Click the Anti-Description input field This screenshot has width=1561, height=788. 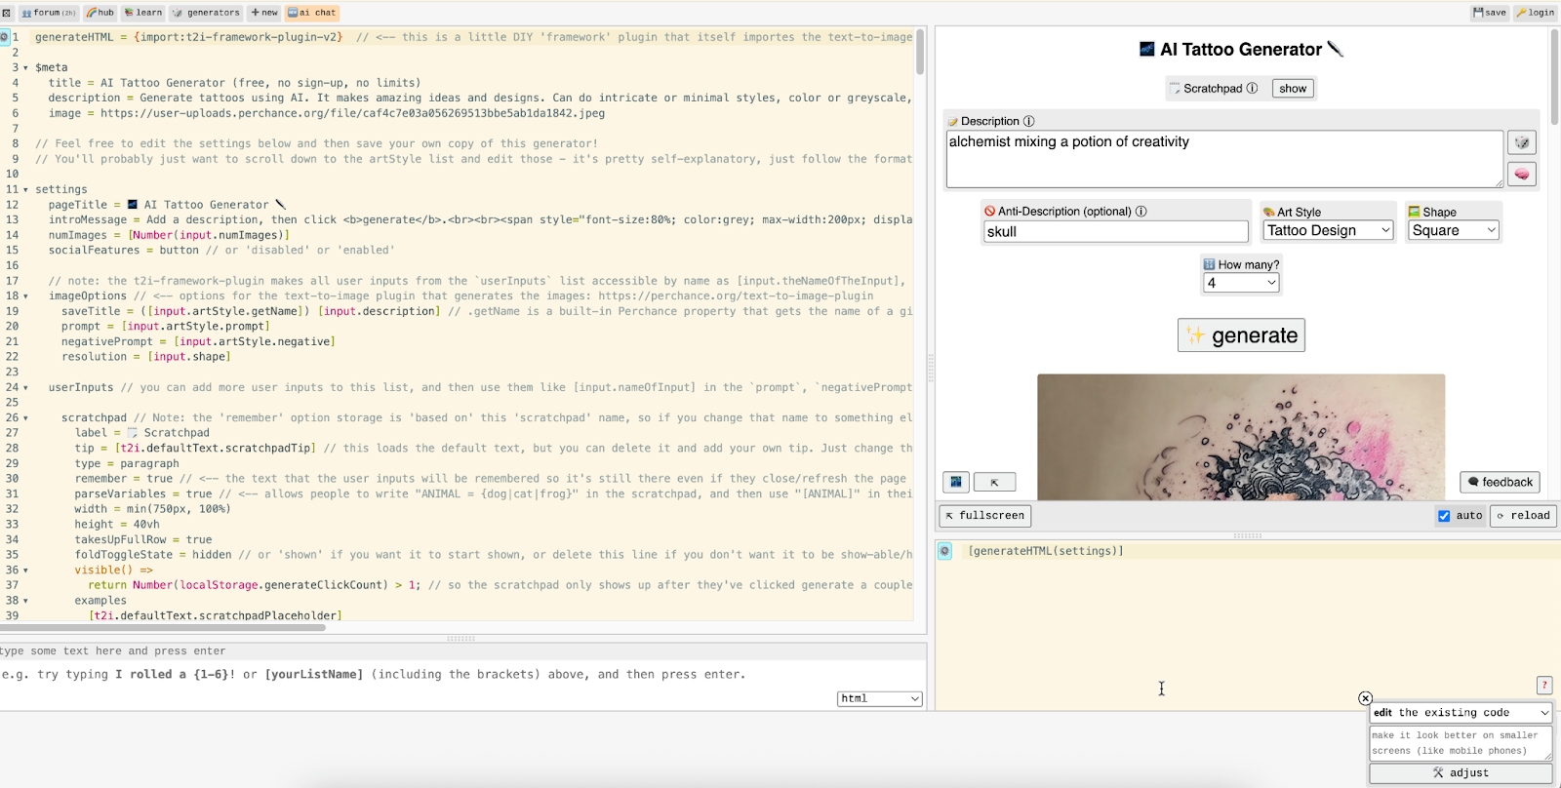tap(1116, 231)
